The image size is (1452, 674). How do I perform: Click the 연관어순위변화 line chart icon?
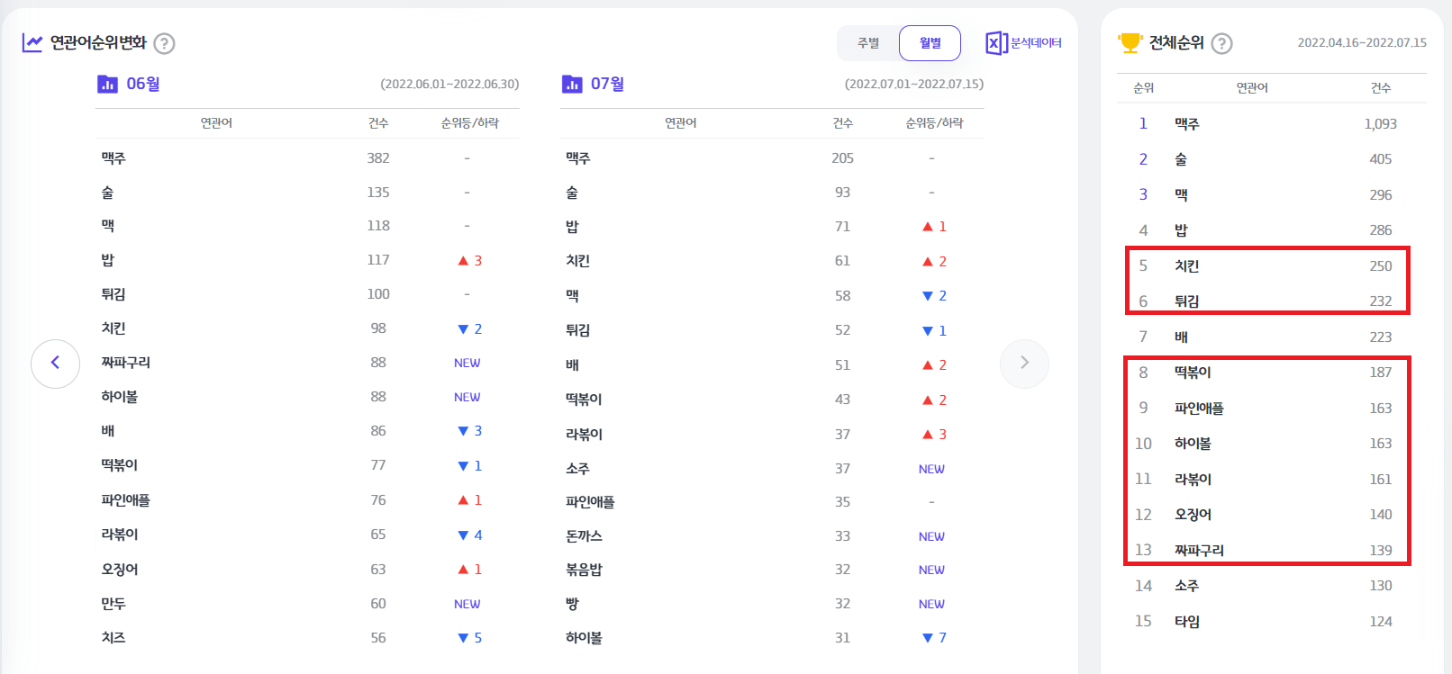coord(32,42)
